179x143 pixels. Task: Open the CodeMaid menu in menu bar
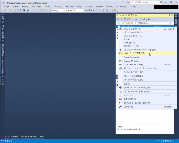[99, 6]
